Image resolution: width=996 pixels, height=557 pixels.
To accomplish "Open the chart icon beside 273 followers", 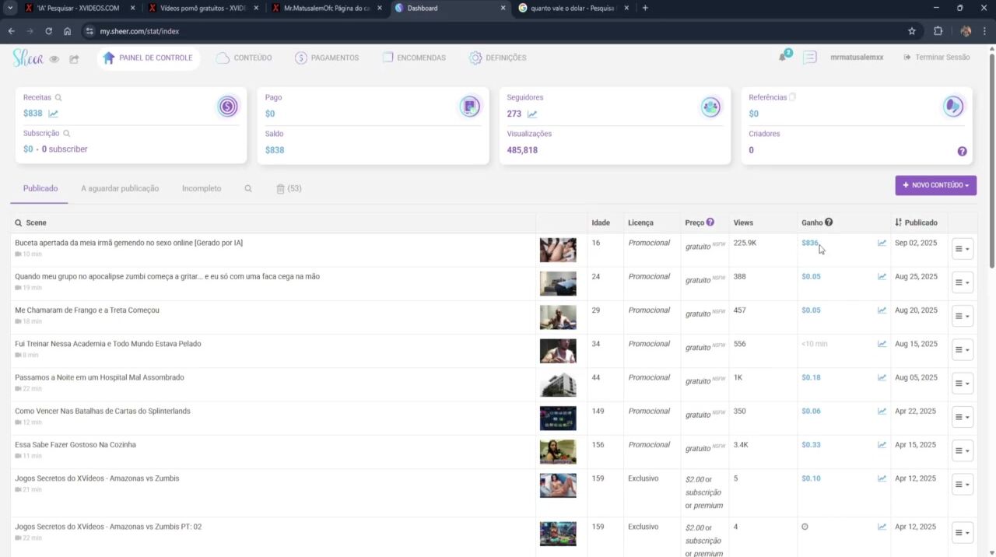I will click(x=532, y=114).
